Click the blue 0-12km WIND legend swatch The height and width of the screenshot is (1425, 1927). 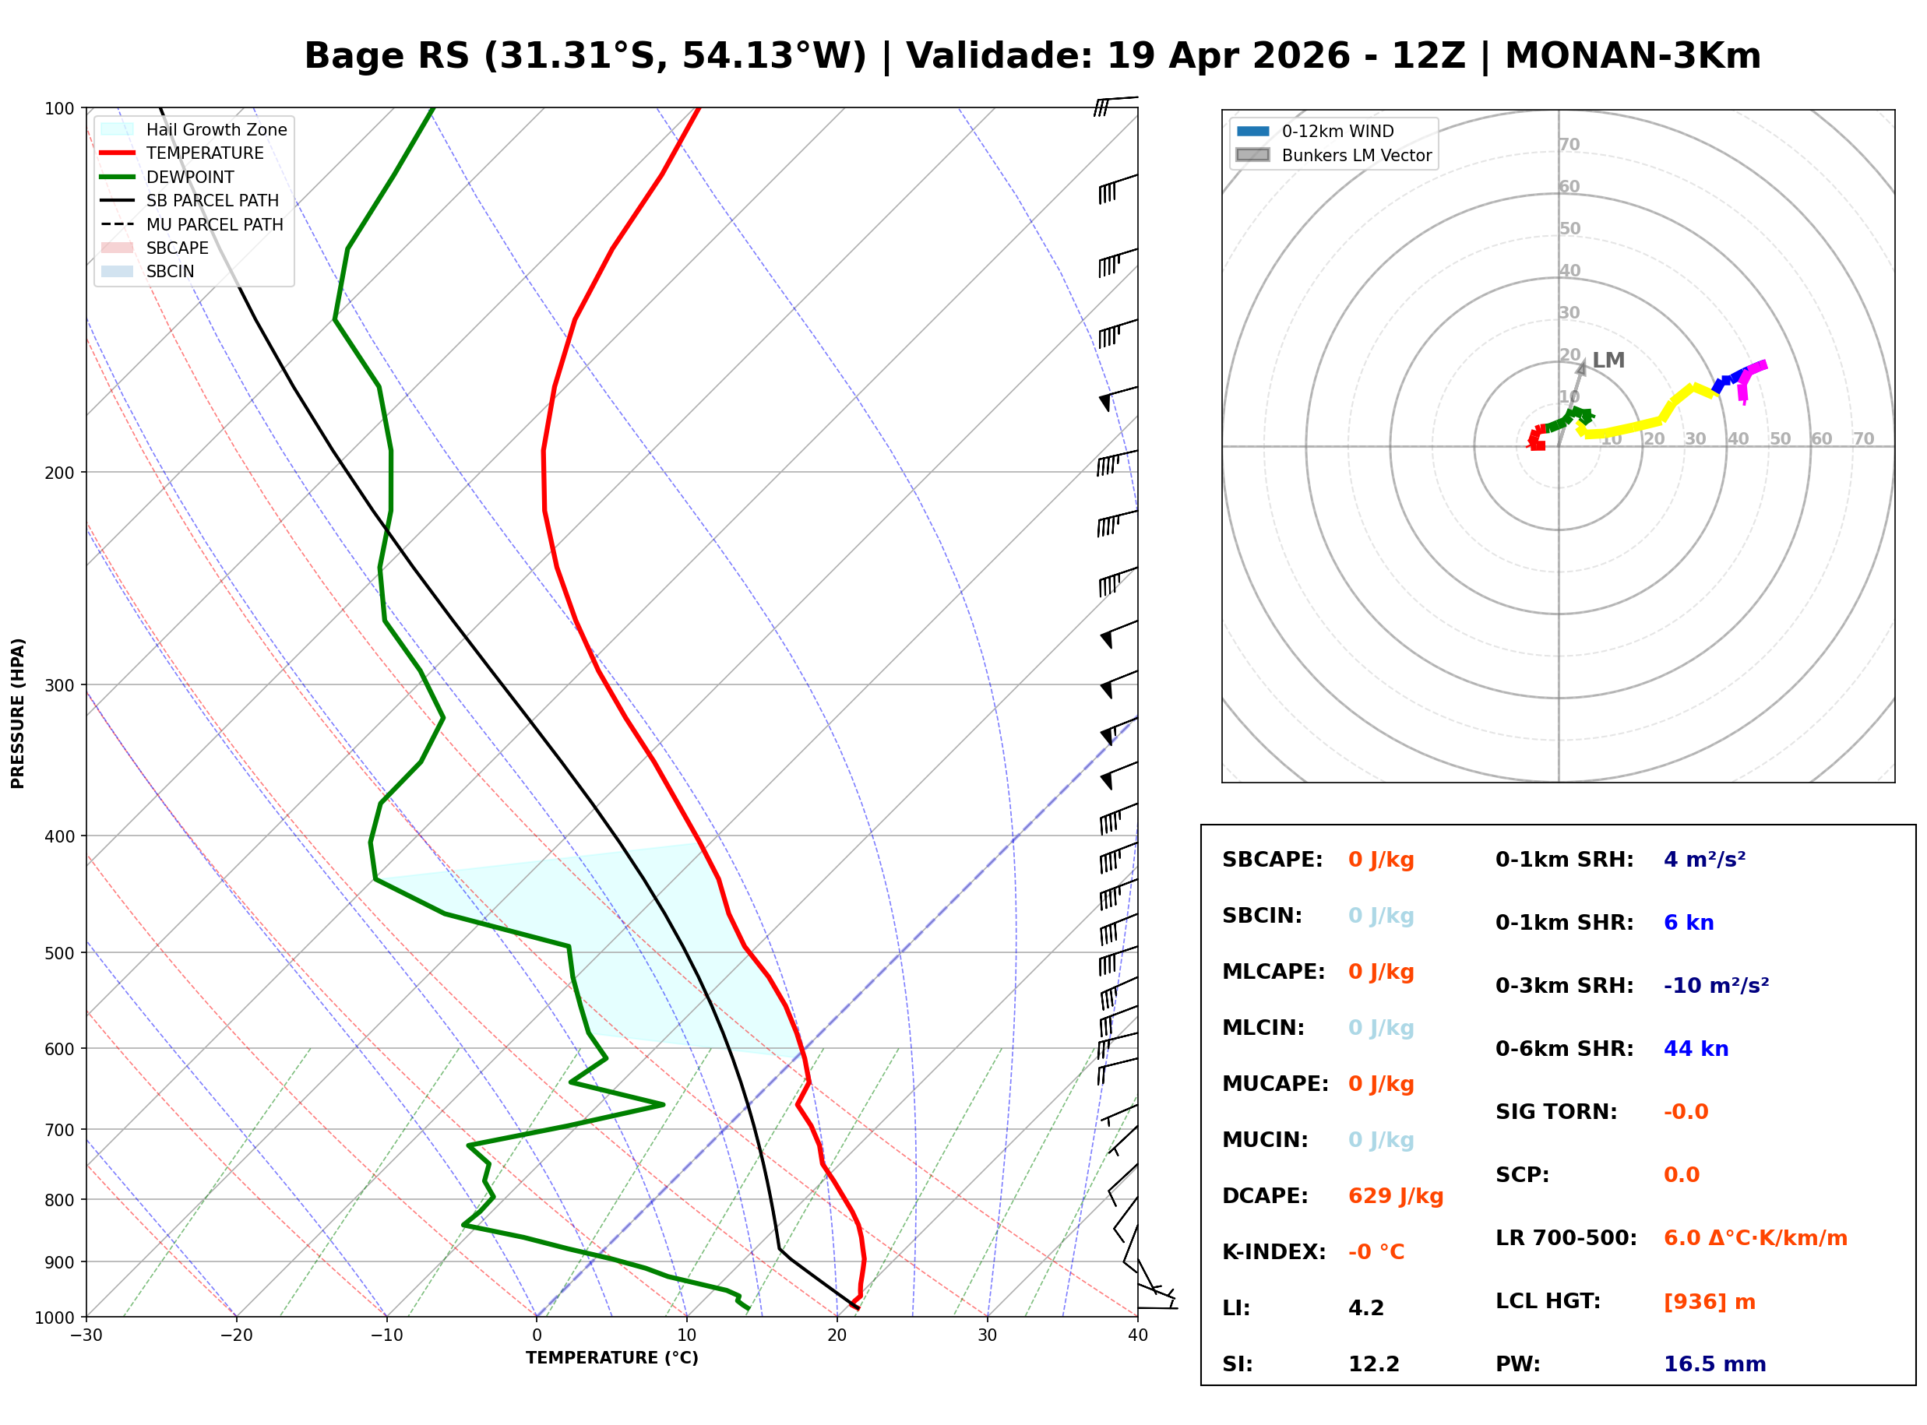1253,131
